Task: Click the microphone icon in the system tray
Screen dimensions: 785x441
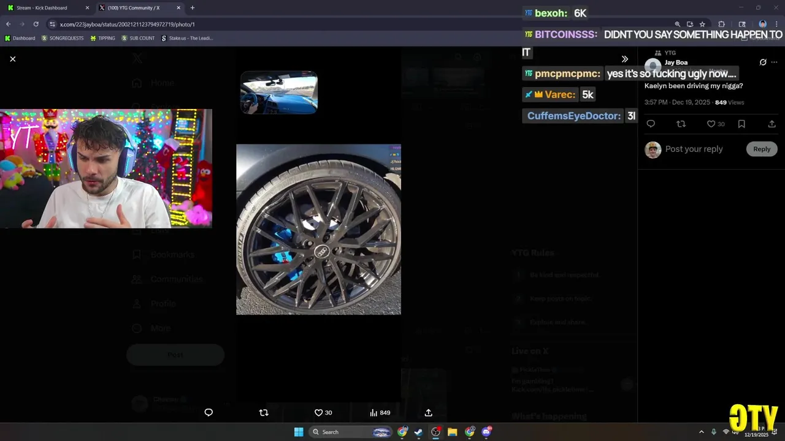Action: coord(714,432)
